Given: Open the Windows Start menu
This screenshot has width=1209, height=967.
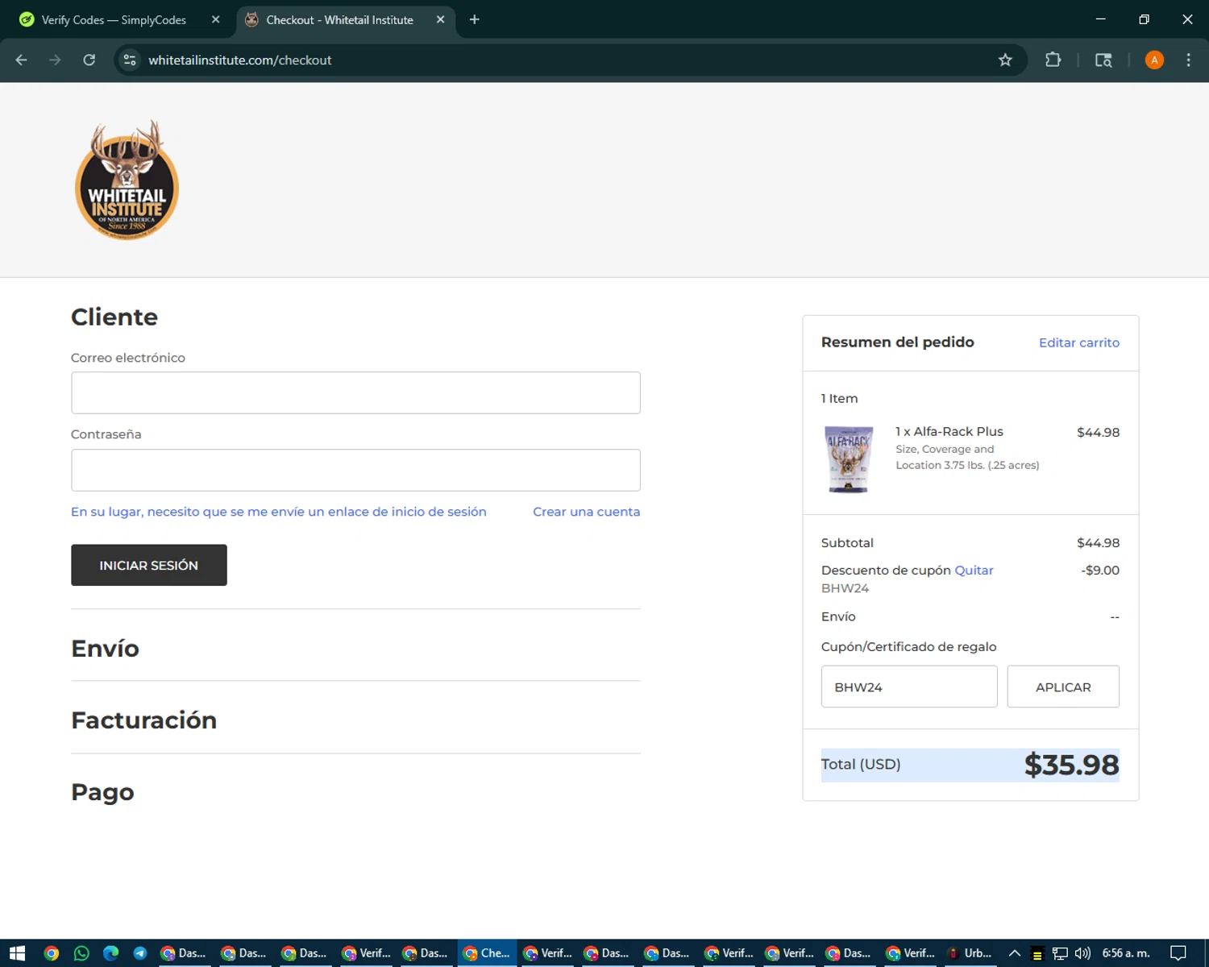Looking at the screenshot, I should 17,953.
